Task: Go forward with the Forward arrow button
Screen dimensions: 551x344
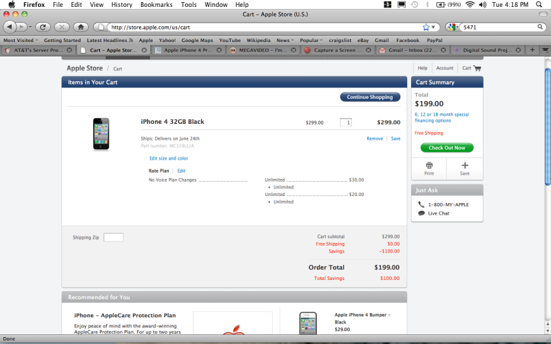Action: (21, 27)
